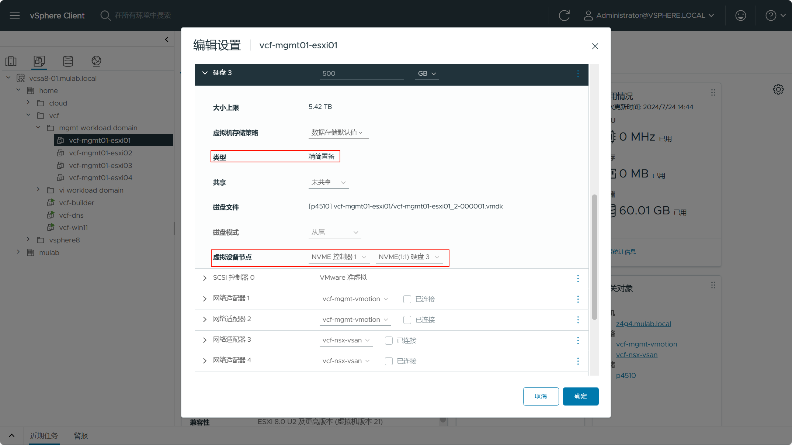The height and width of the screenshot is (445, 792).
Task: Toggle 已连接 checkbox for 网络适配器 4
Action: [x=389, y=361]
